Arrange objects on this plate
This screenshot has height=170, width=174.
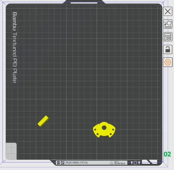[x=168, y=37]
